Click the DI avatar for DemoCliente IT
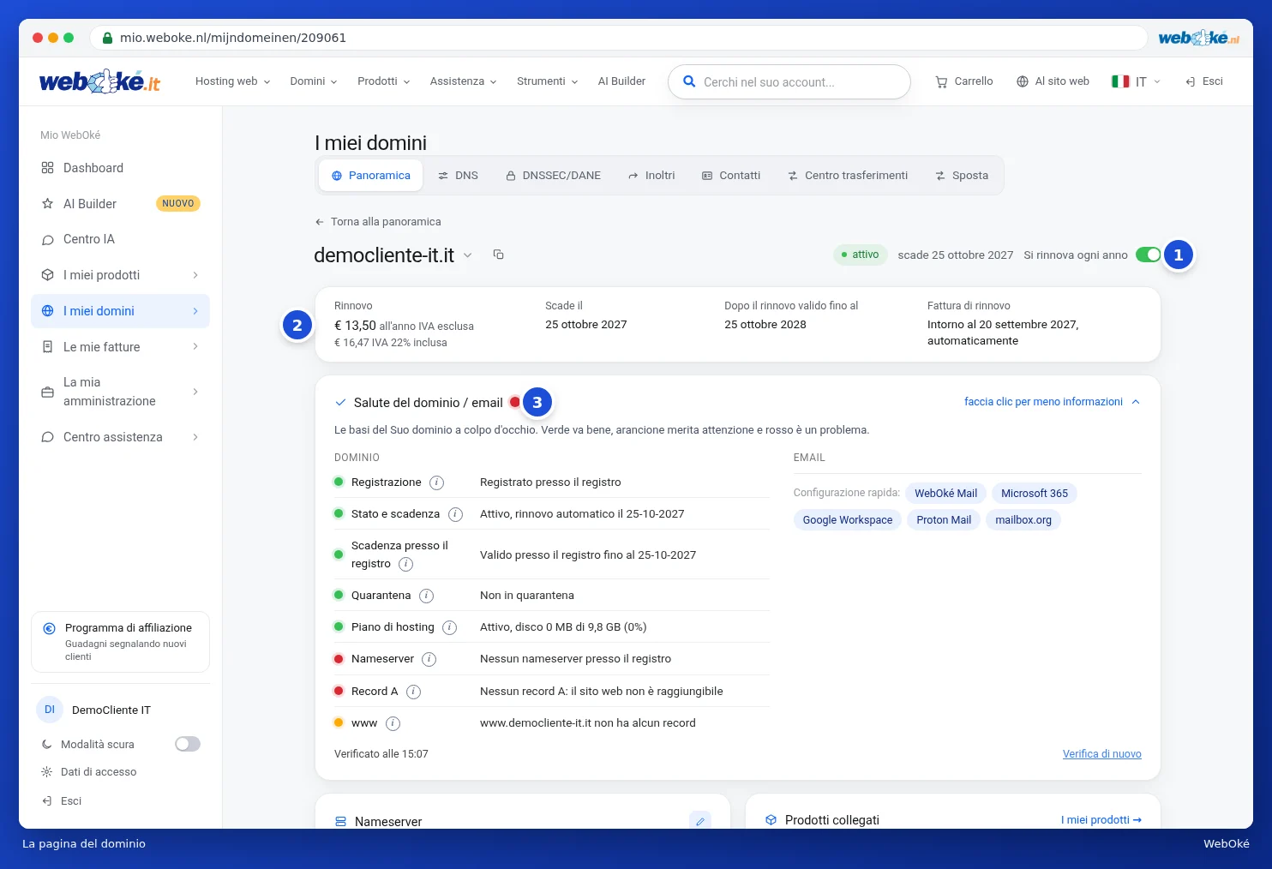Image resolution: width=1272 pixels, height=869 pixels. click(50, 710)
